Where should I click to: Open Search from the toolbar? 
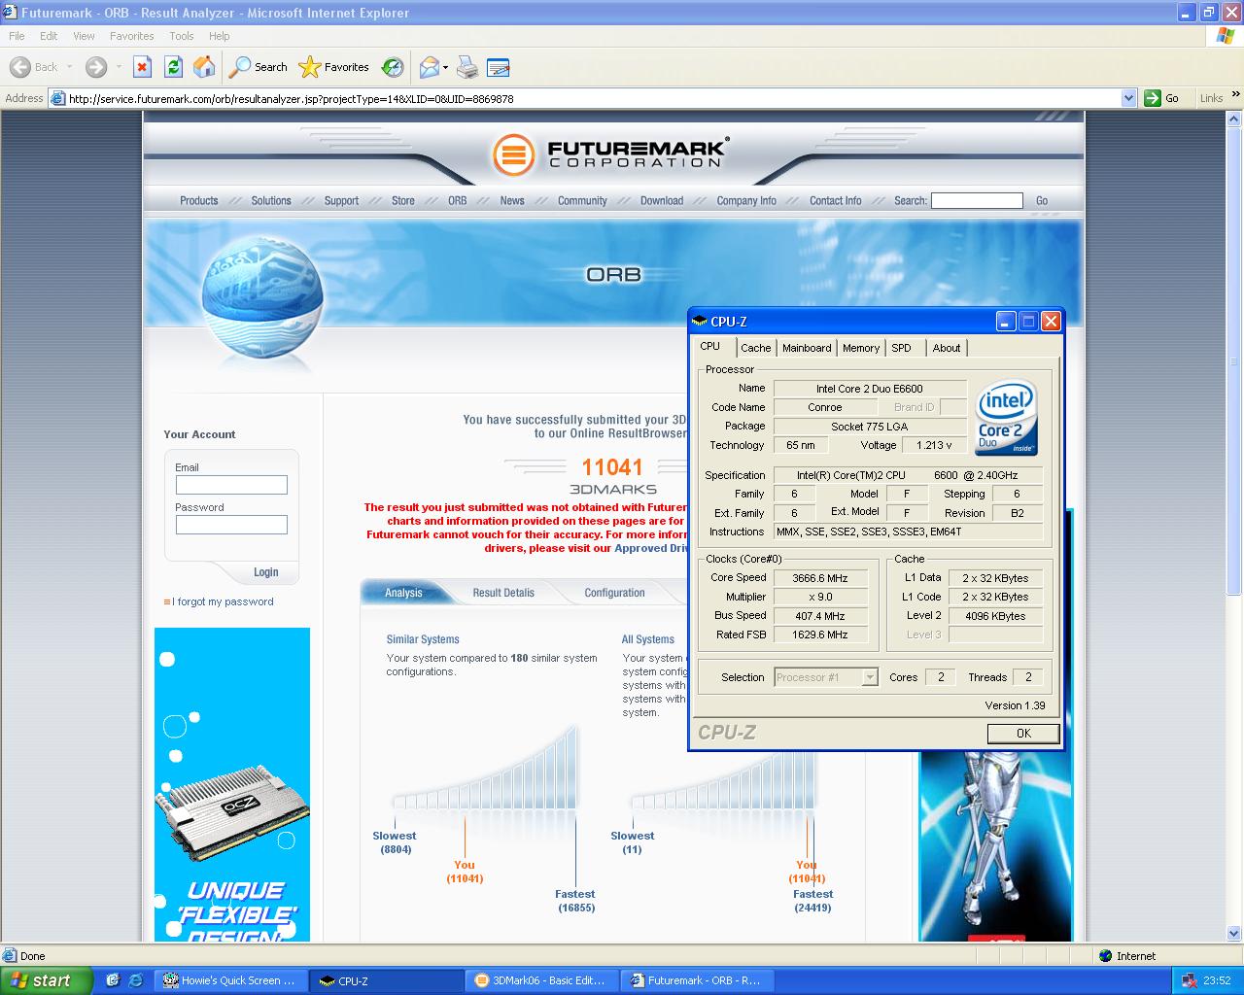point(259,67)
